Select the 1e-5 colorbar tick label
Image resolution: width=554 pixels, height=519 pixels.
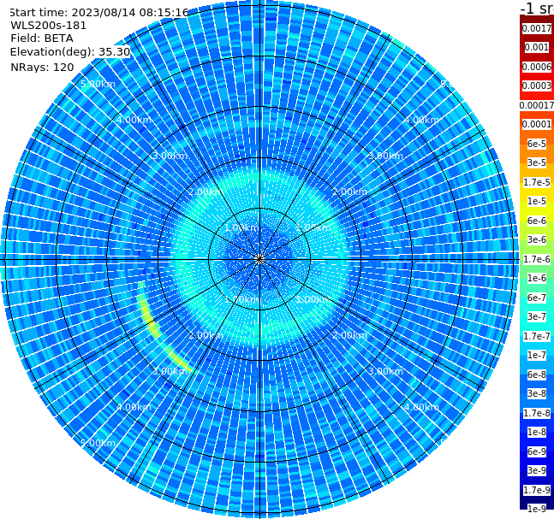click(x=537, y=201)
